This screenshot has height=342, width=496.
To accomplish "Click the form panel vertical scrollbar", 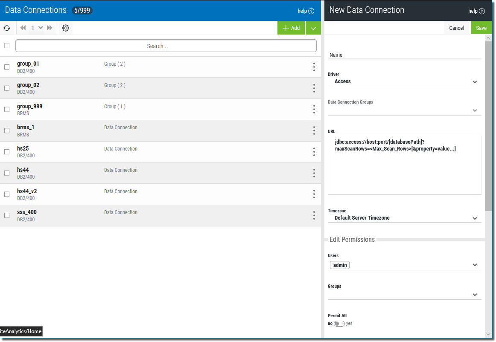I will [488, 126].
